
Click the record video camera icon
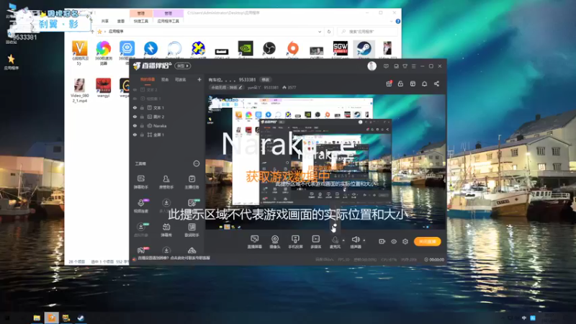tap(382, 241)
